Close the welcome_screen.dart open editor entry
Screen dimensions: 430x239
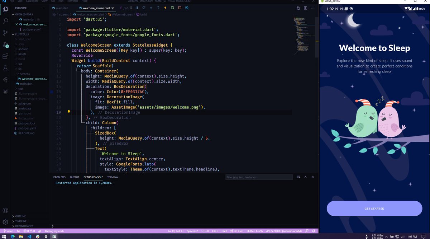coord(16,24)
